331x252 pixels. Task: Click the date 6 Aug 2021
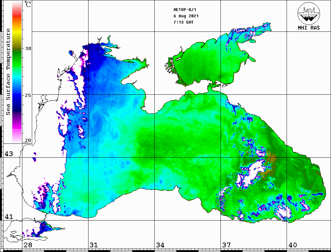click(x=186, y=16)
